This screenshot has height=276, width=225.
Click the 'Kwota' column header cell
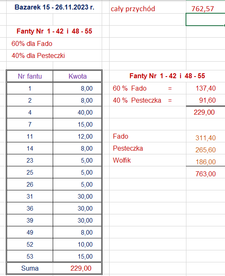(x=77, y=76)
